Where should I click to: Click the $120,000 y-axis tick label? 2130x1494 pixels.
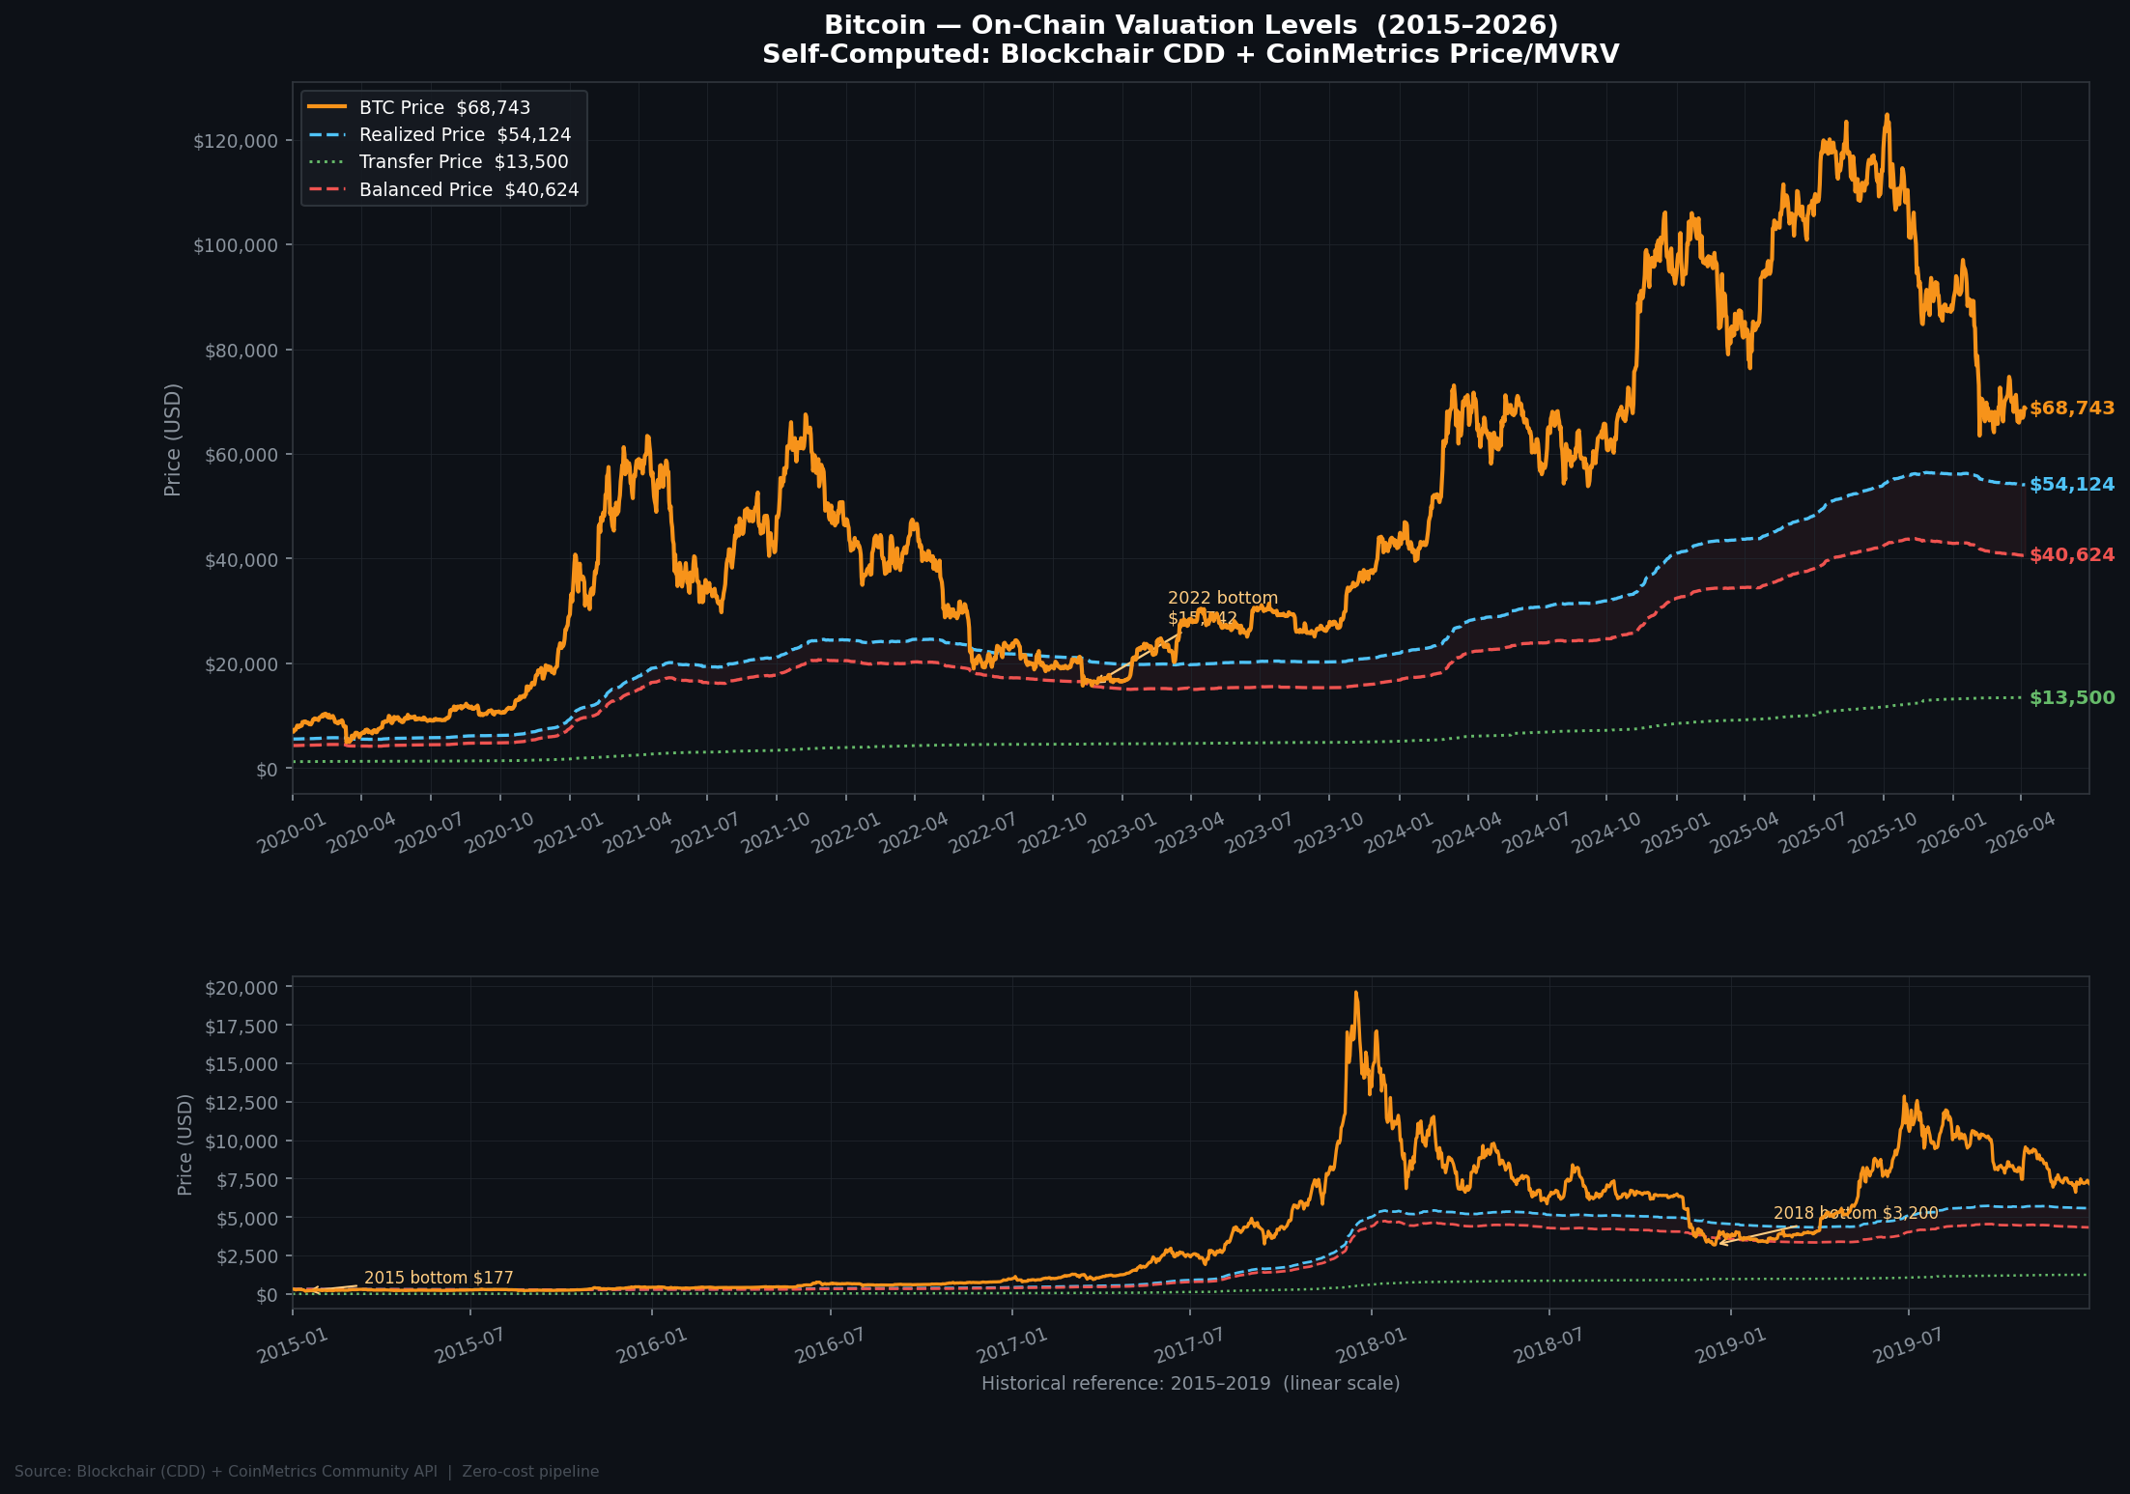pos(235,141)
